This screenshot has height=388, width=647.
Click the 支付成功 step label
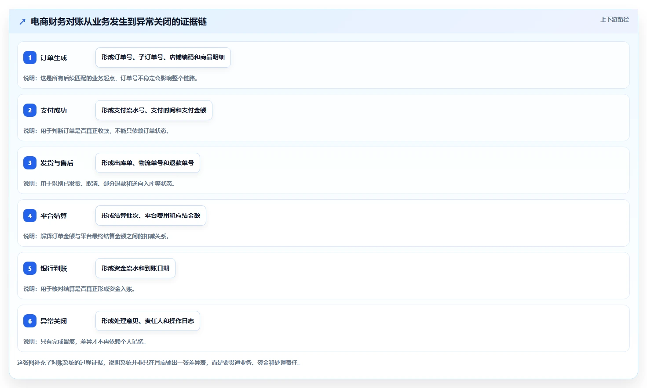point(54,110)
